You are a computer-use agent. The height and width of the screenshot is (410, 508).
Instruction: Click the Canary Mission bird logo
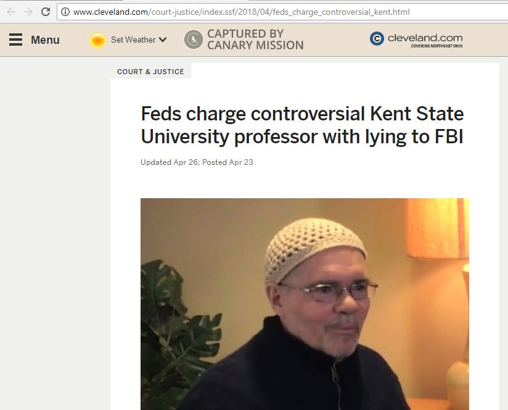(x=194, y=40)
